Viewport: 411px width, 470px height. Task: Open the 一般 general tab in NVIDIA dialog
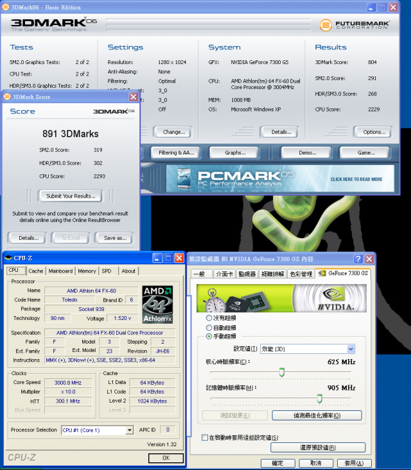(202, 274)
